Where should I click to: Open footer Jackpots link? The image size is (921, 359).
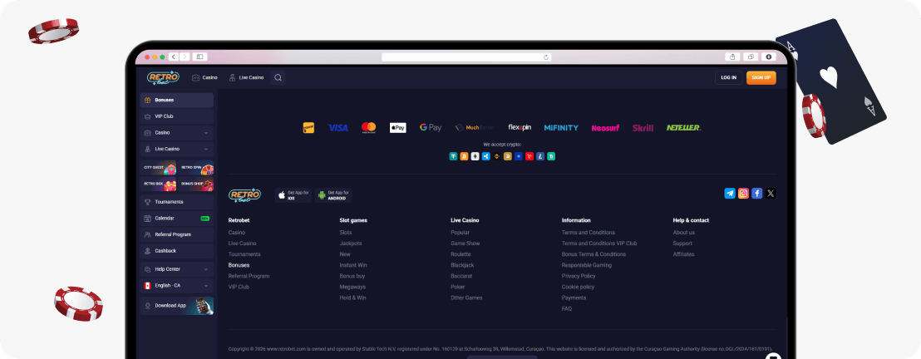coord(351,243)
